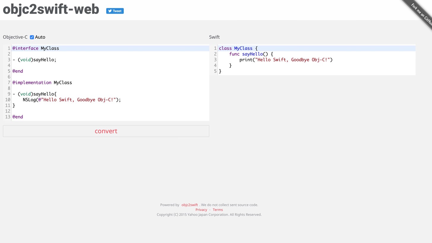
Task: Open the Terms link
Action: tap(218, 210)
